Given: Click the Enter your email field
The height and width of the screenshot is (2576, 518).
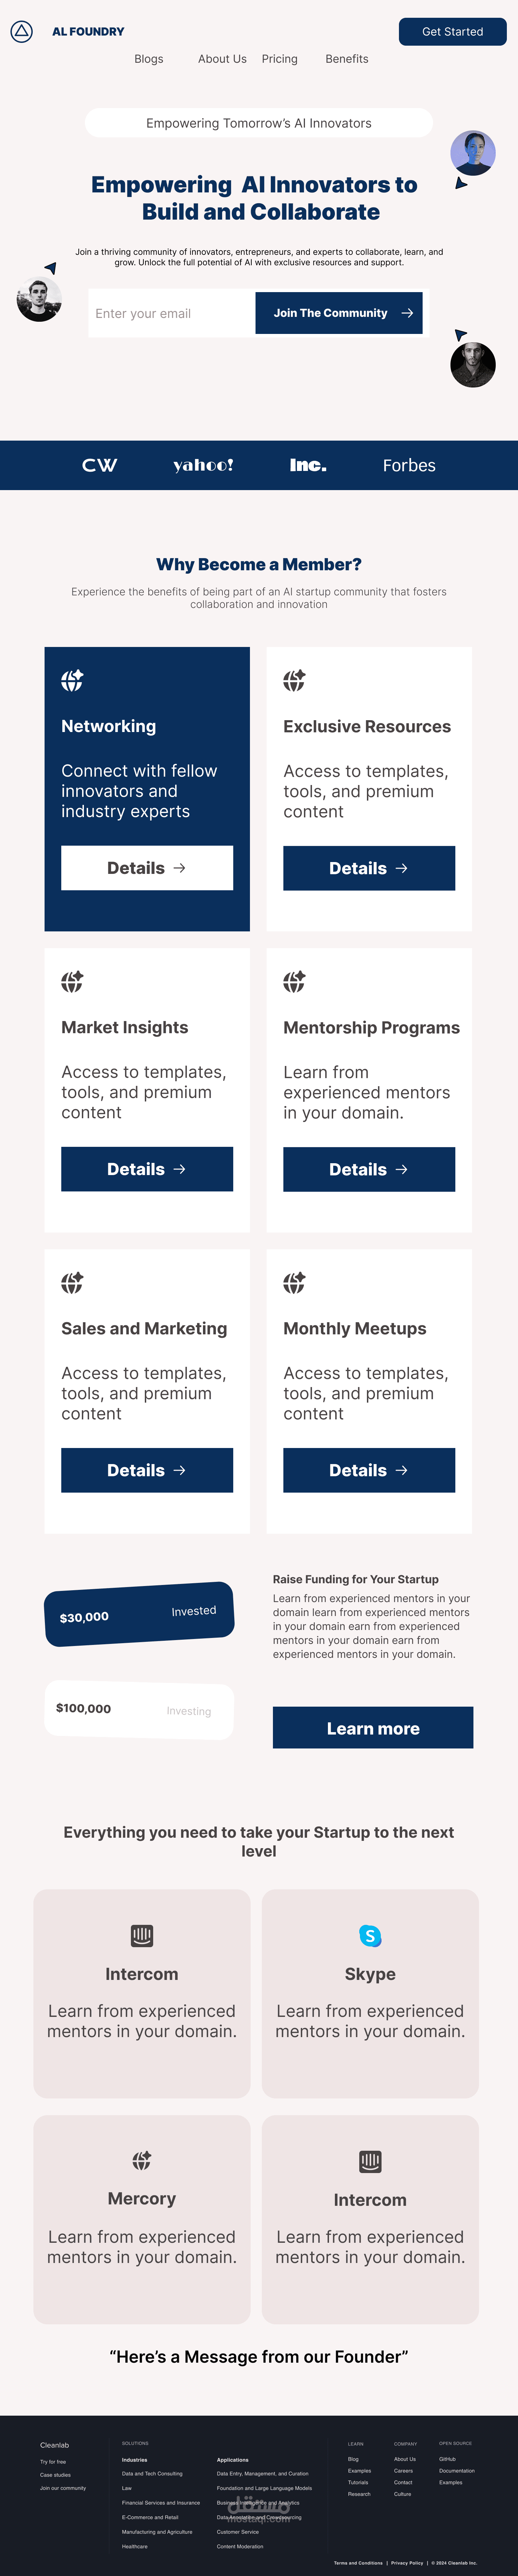Looking at the screenshot, I should click(x=172, y=313).
